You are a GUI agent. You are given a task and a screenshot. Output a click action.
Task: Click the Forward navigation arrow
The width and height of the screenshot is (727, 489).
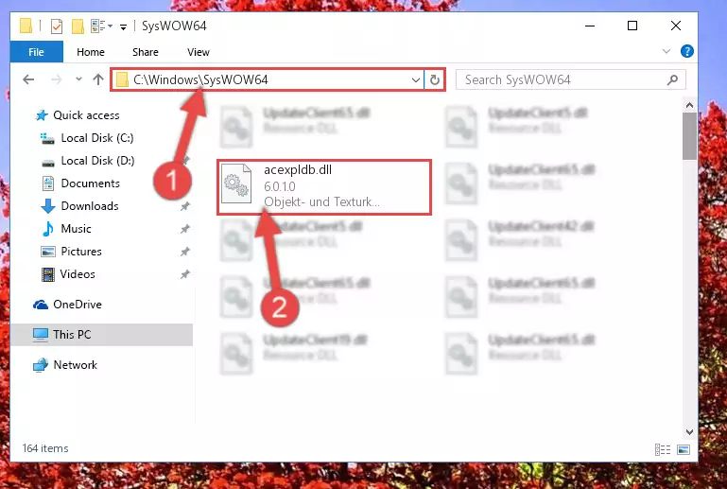57,79
